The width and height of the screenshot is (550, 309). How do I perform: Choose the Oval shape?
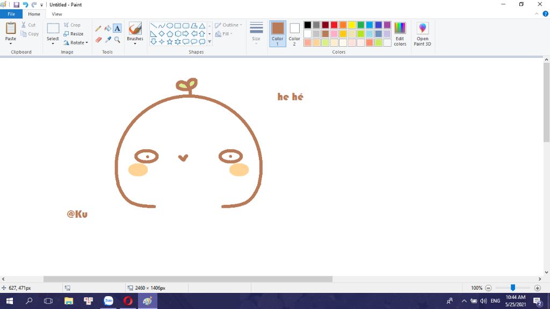tap(169, 26)
